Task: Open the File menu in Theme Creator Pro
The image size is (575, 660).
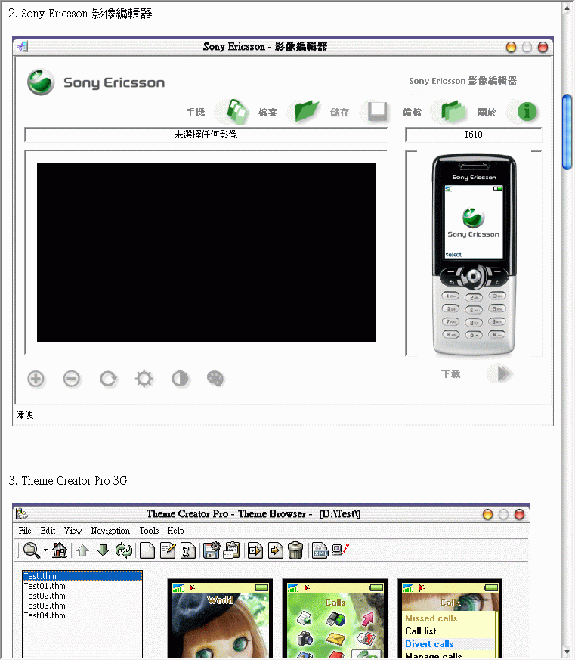Action: [x=25, y=531]
